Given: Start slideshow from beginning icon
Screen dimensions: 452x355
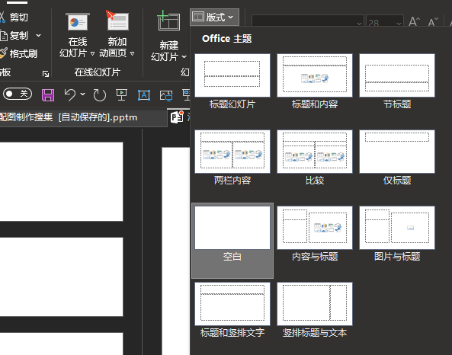Looking at the screenshot, I should [122, 94].
